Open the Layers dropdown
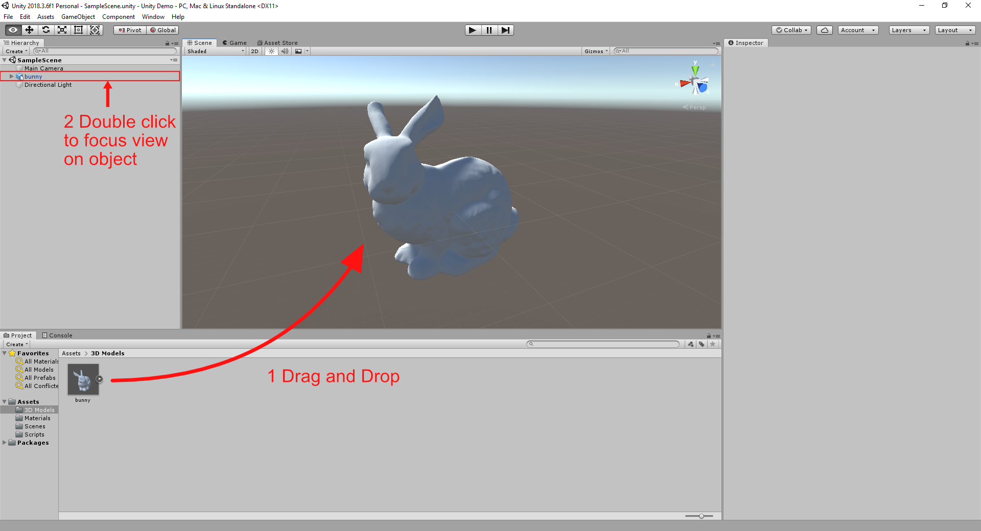The height and width of the screenshot is (531, 981). click(x=908, y=30)
